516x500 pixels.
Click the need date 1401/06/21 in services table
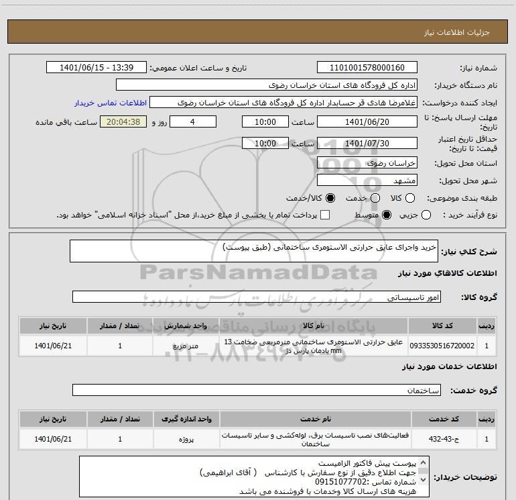coord(53,439)
